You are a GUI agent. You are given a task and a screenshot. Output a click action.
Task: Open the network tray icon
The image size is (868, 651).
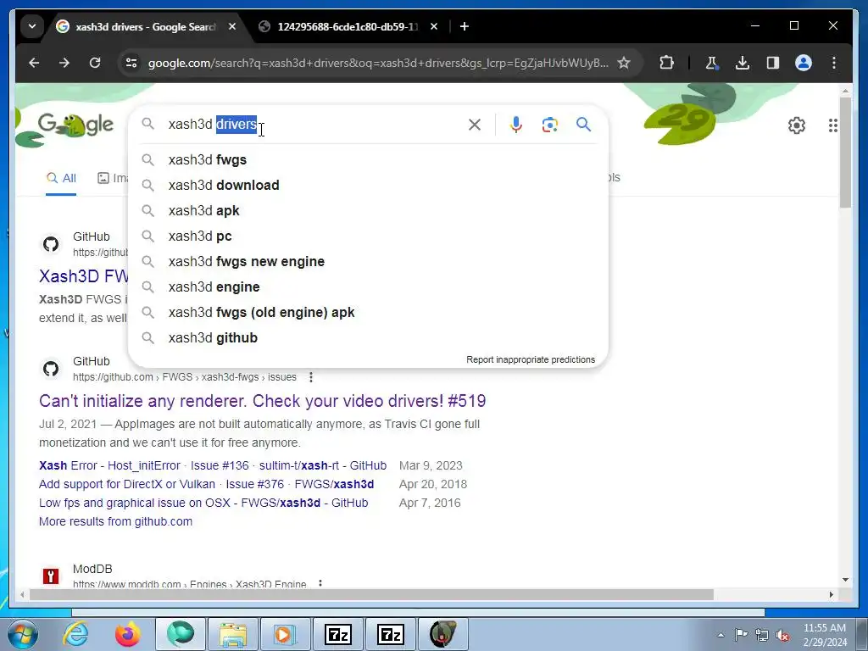pyautogui.click(x=762, y=635)
